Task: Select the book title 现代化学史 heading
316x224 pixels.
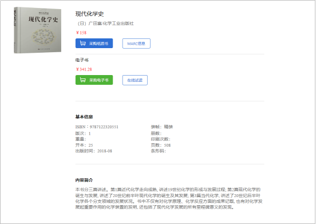Action: 90,14
